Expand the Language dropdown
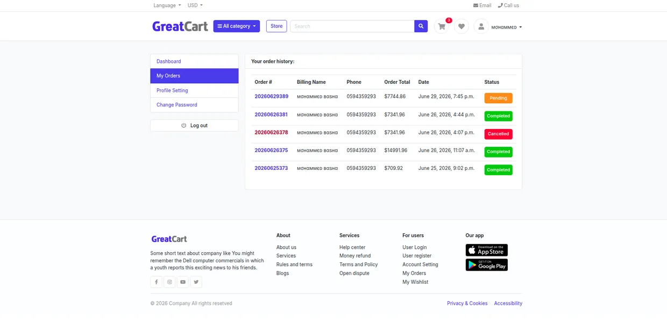The width and height of the screenshot is (667, 336). click(167, 5)
